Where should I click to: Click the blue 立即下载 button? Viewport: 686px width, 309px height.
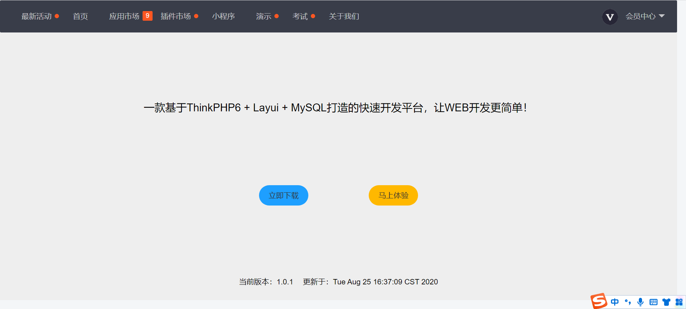284,195
